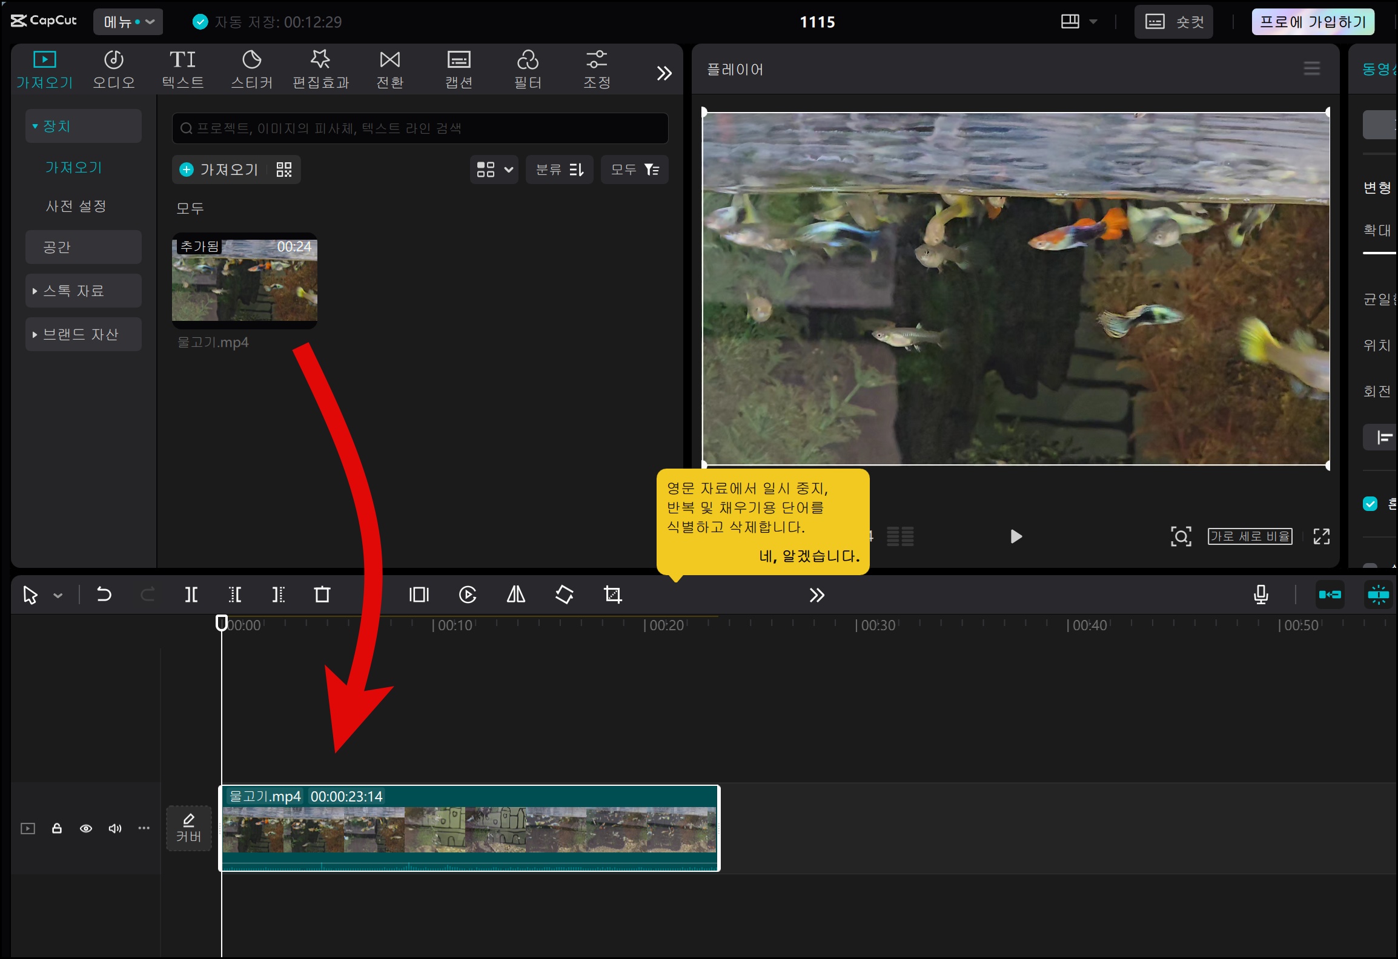The width and height of the screenshot is (1398, 959).
Task: Click the 물고기.mp4 media thumbnail
Action: [x=245, y=280]
